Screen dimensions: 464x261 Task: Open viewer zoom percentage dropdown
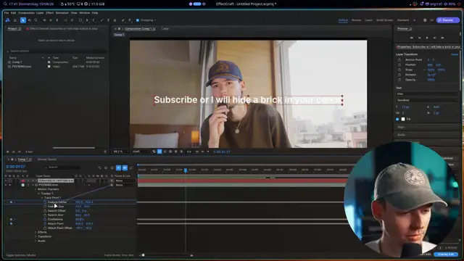tap(121, 152)
